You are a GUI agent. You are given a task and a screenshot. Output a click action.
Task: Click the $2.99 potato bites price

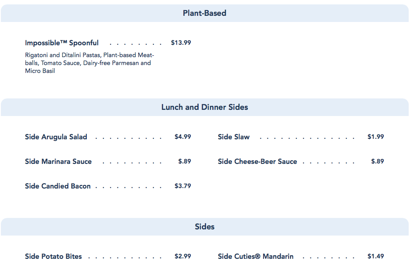(182, 257)
